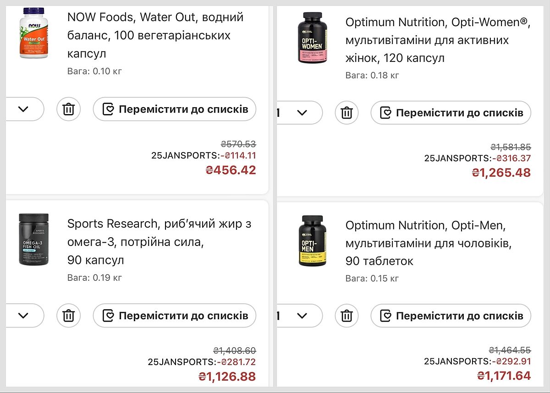
Task: Open NOW Foods Water Out product image
Action: pos(34,33)
